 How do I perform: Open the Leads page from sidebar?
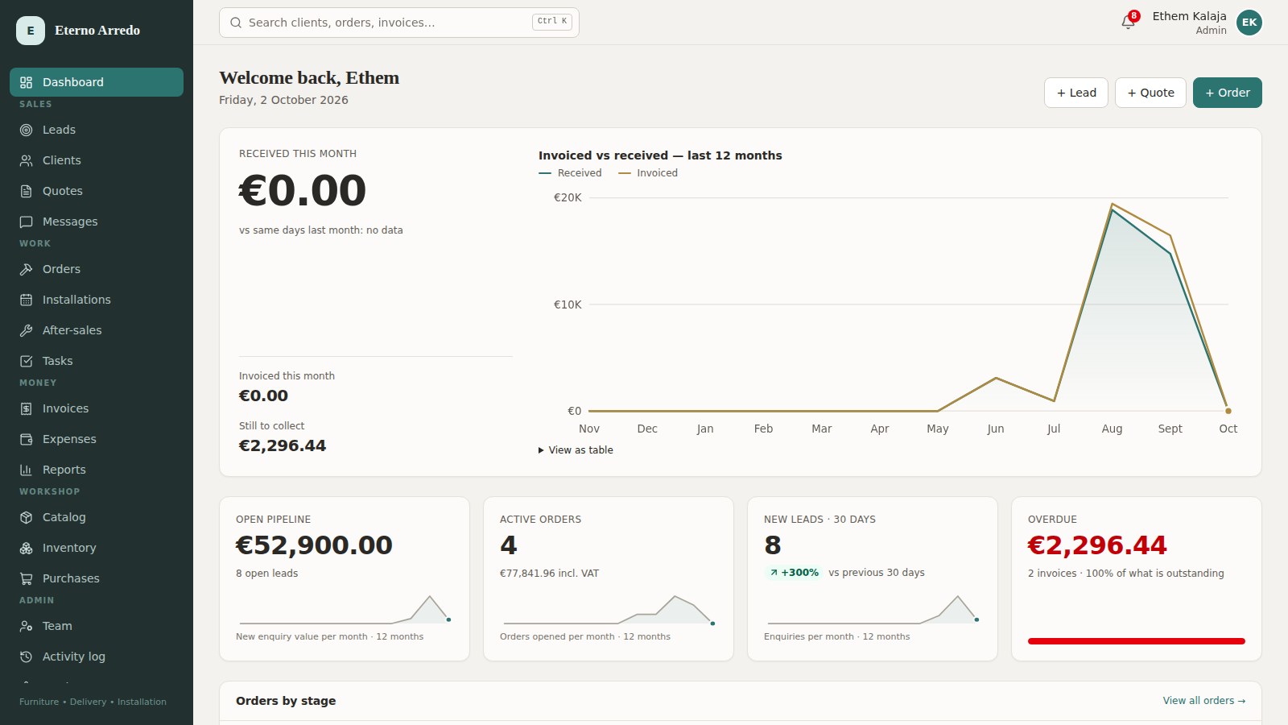(x=97, y=130)
